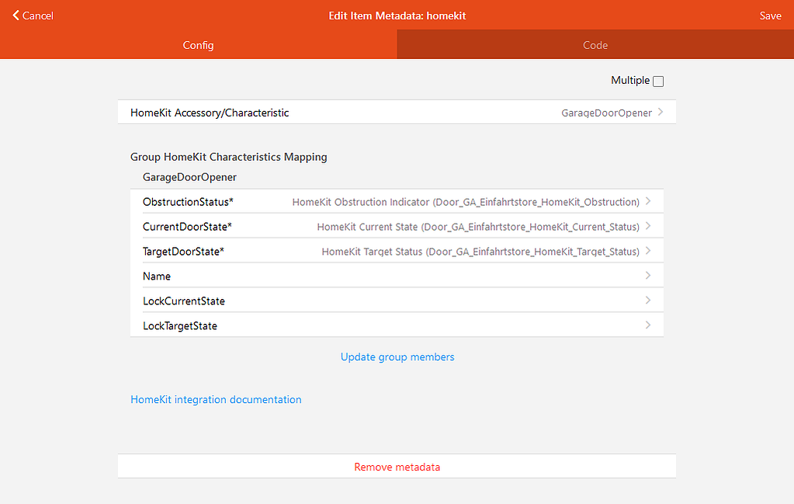Click the chevron on the LockCurrentState row
The image size is (794, 504).
pos(648,300)
